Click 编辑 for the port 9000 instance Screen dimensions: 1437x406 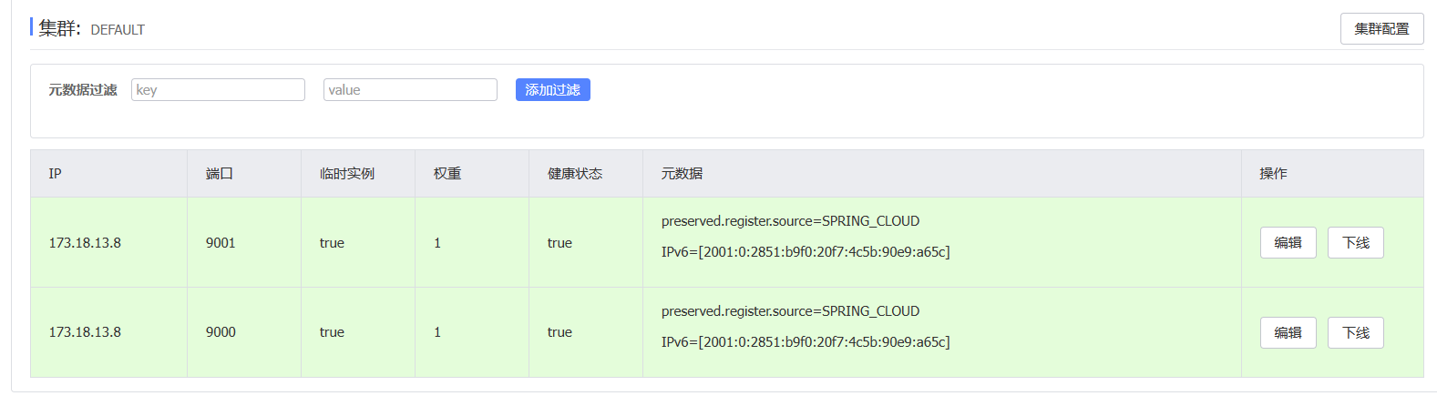[x=1288, y=333]
